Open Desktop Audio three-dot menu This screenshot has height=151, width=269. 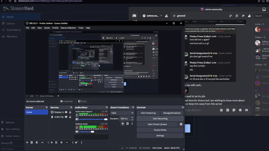tap(77, 127)
